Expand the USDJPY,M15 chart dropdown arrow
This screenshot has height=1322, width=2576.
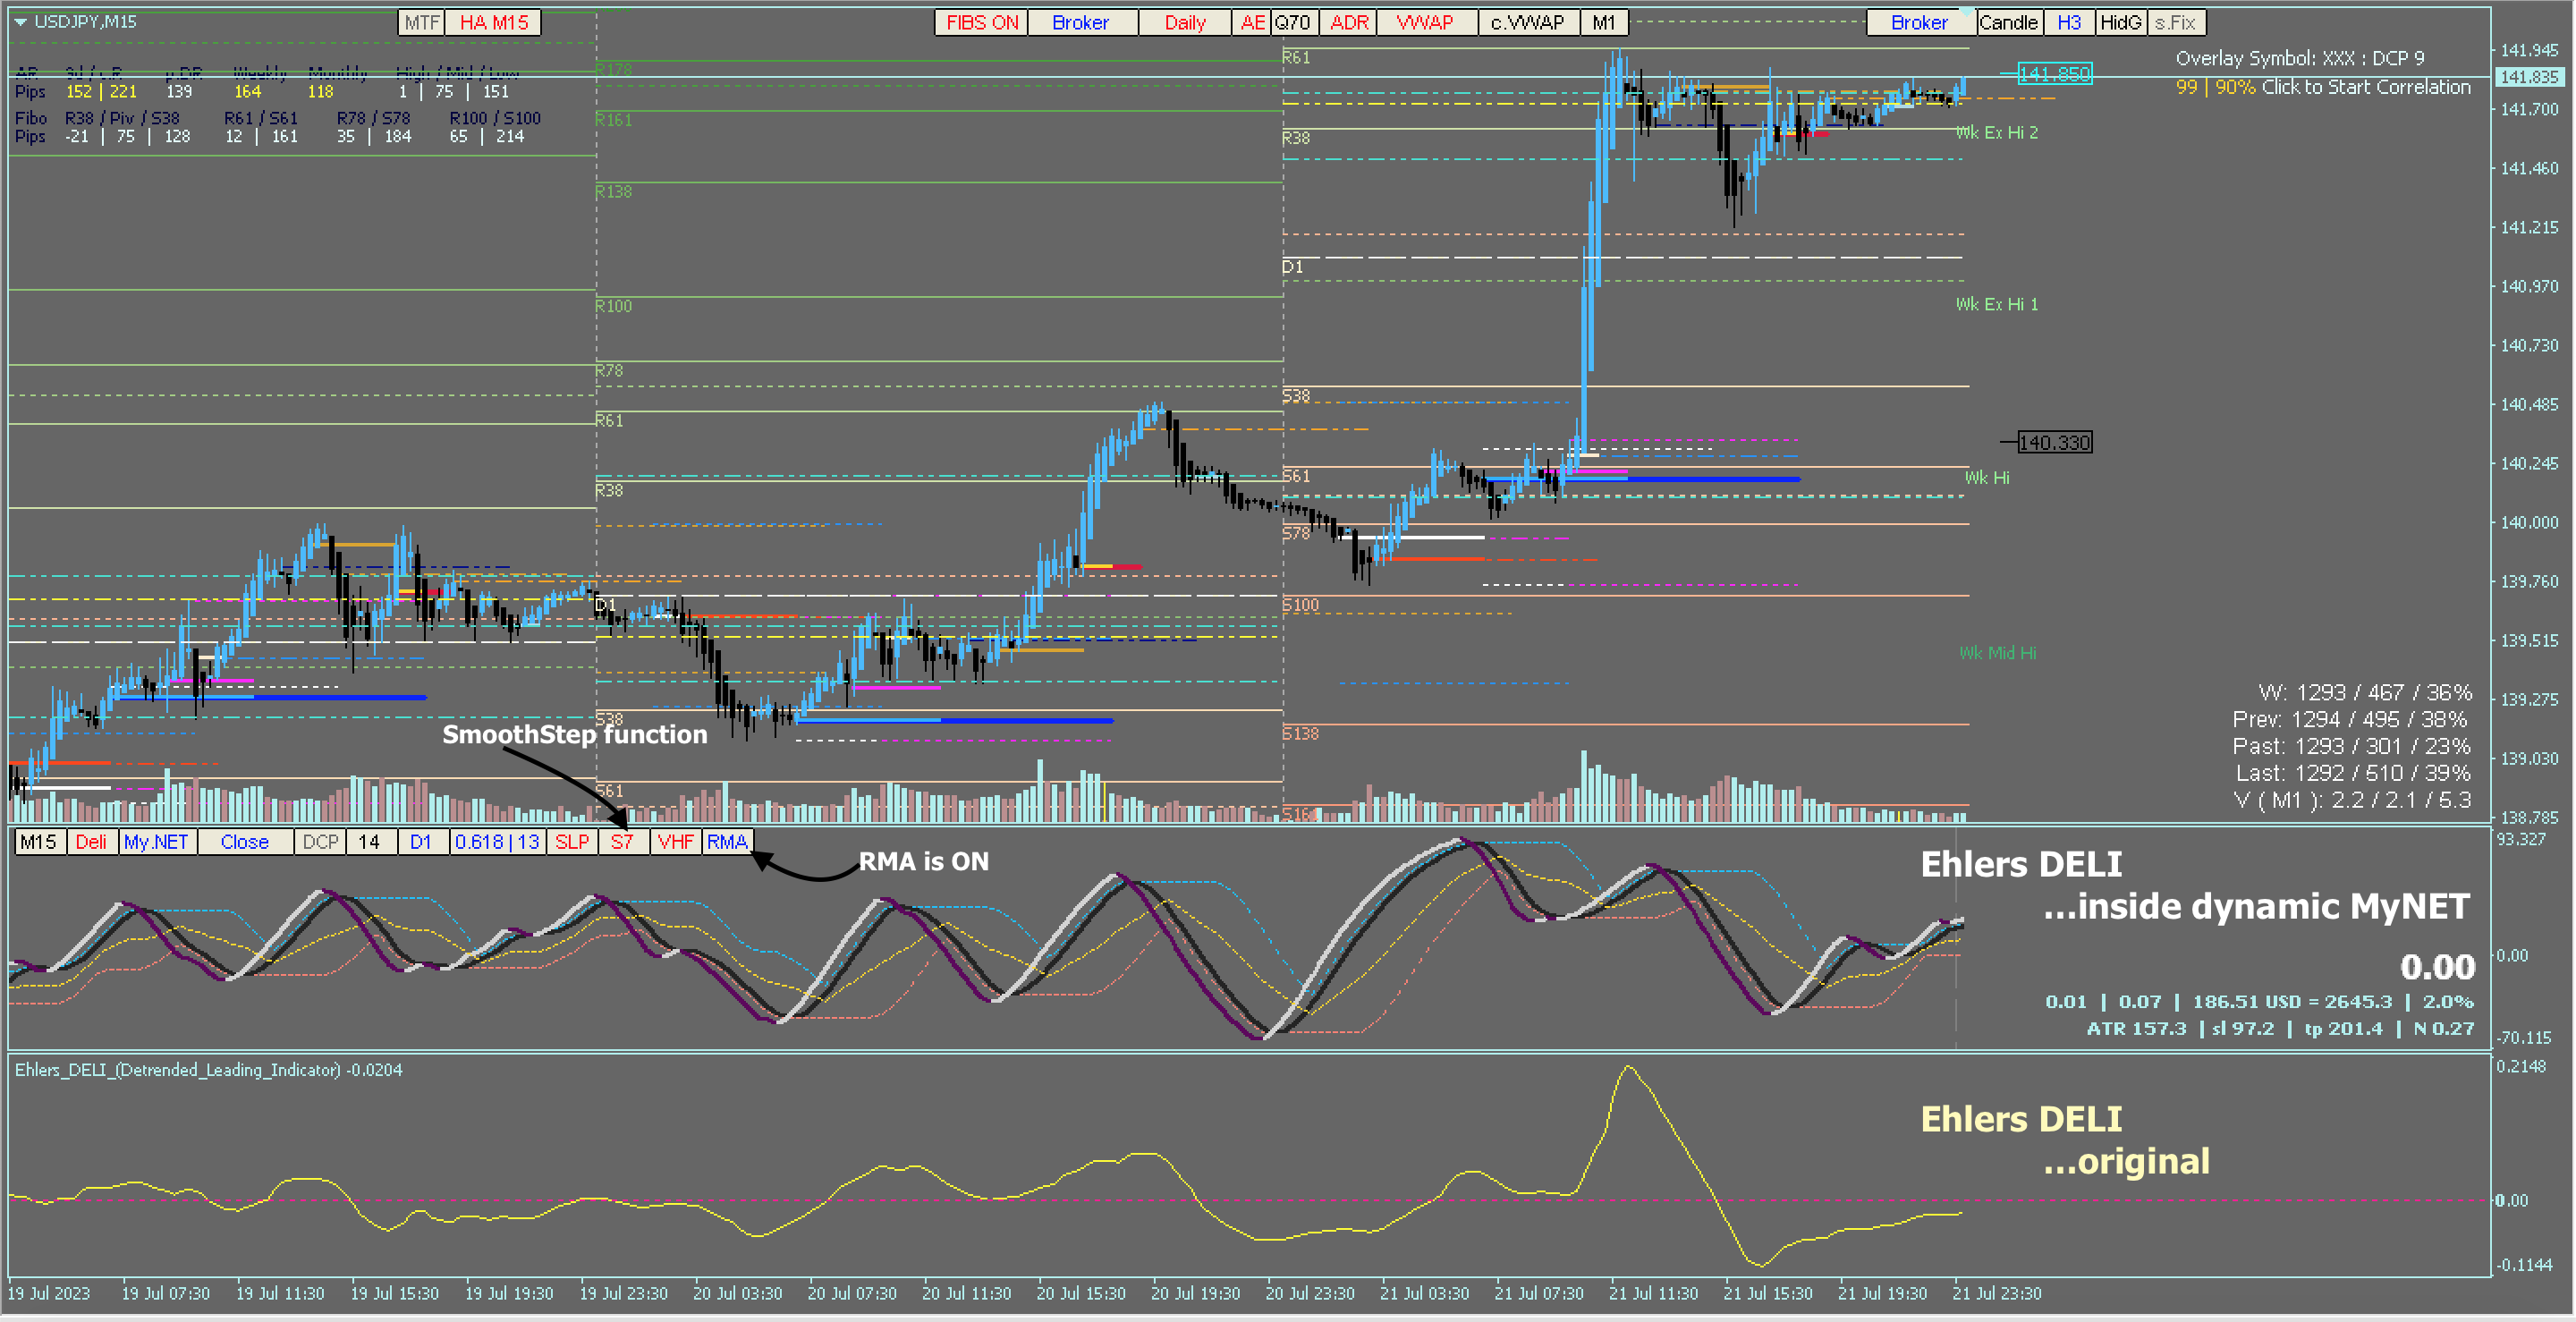click(20, 21)
